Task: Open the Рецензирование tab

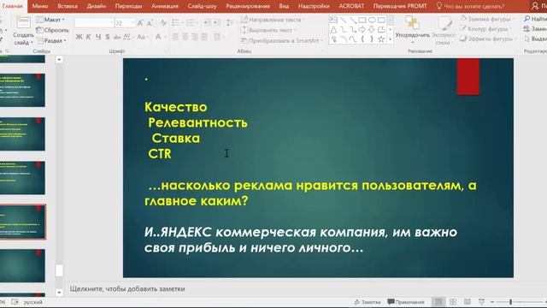Action: [x=248, y=6]
